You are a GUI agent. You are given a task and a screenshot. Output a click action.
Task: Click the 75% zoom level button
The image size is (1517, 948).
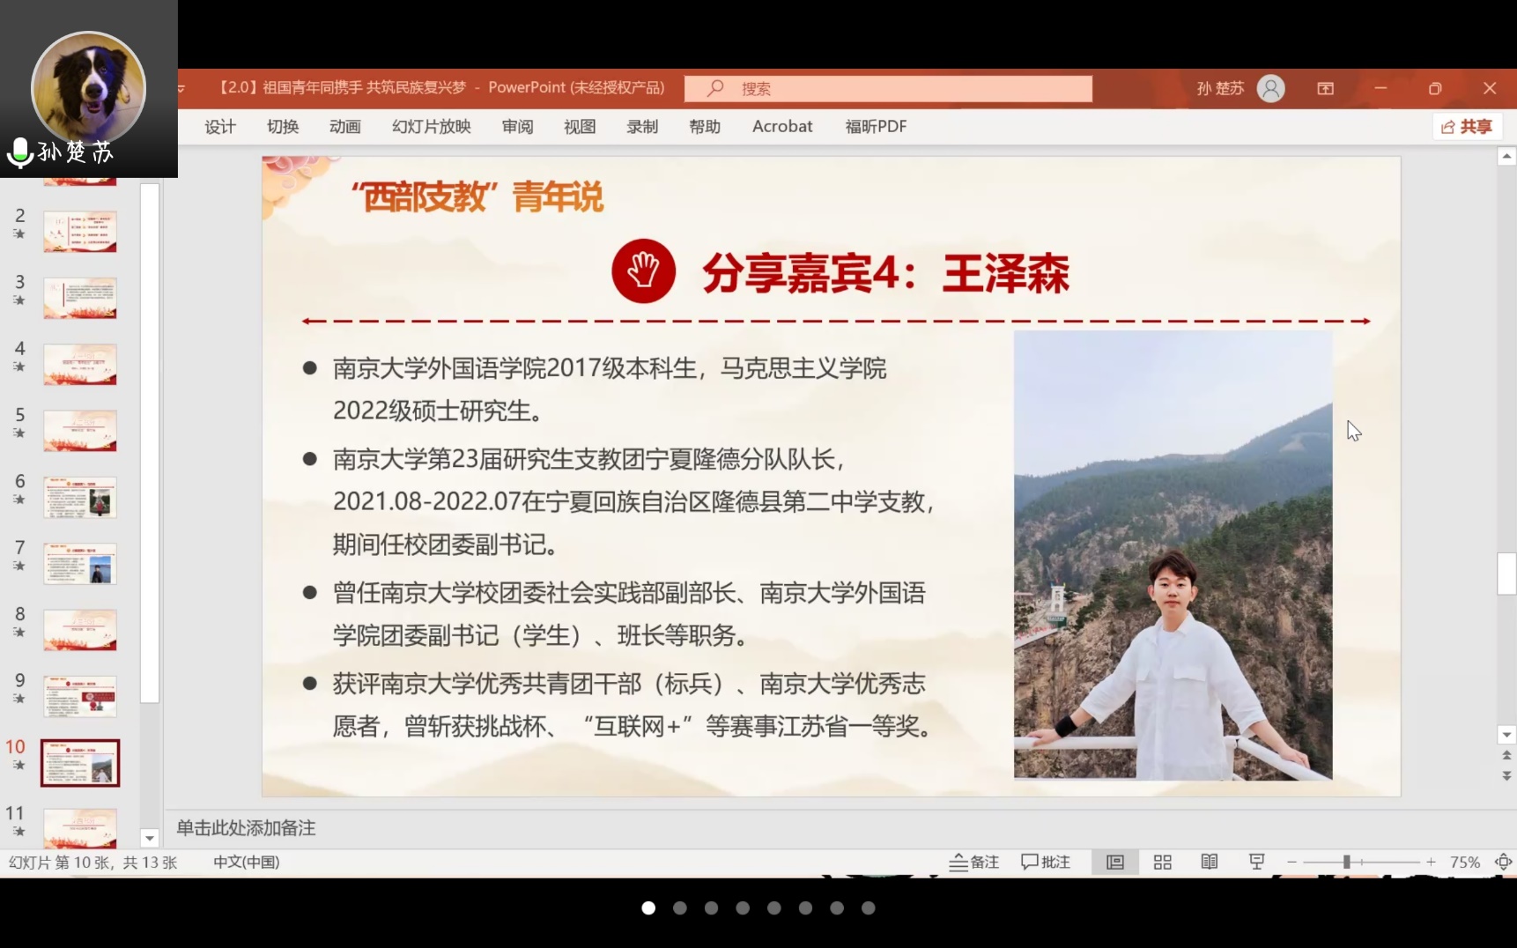tap(1464, 862)
